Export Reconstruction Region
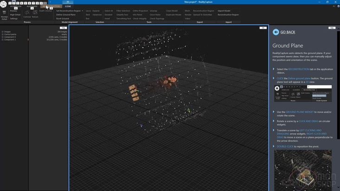 pos(203,11)
